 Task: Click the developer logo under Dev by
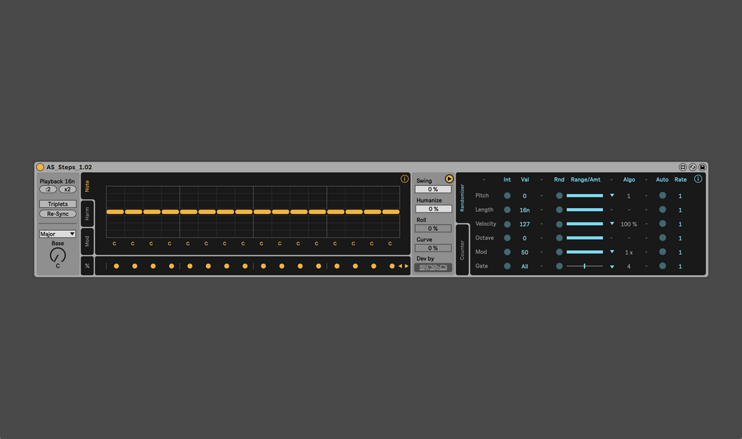pos(433,267)
